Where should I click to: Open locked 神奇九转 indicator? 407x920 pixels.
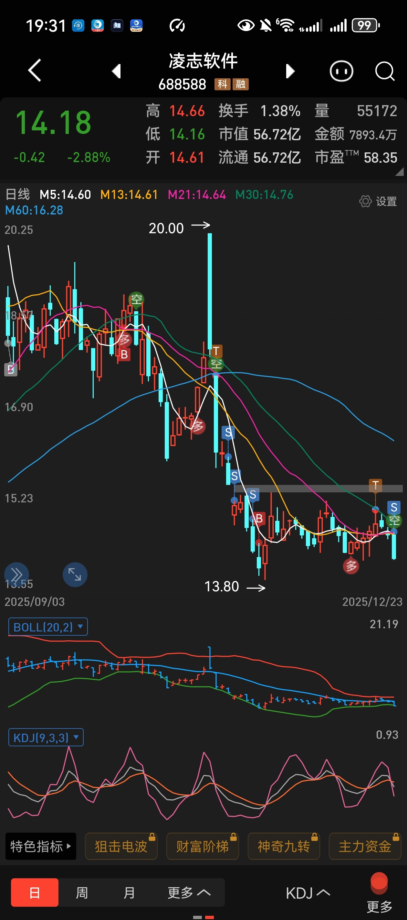tap(284, 847)
